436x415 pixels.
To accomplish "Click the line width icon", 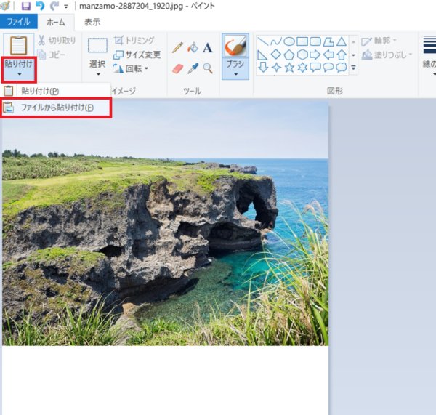I will point(429,44).
